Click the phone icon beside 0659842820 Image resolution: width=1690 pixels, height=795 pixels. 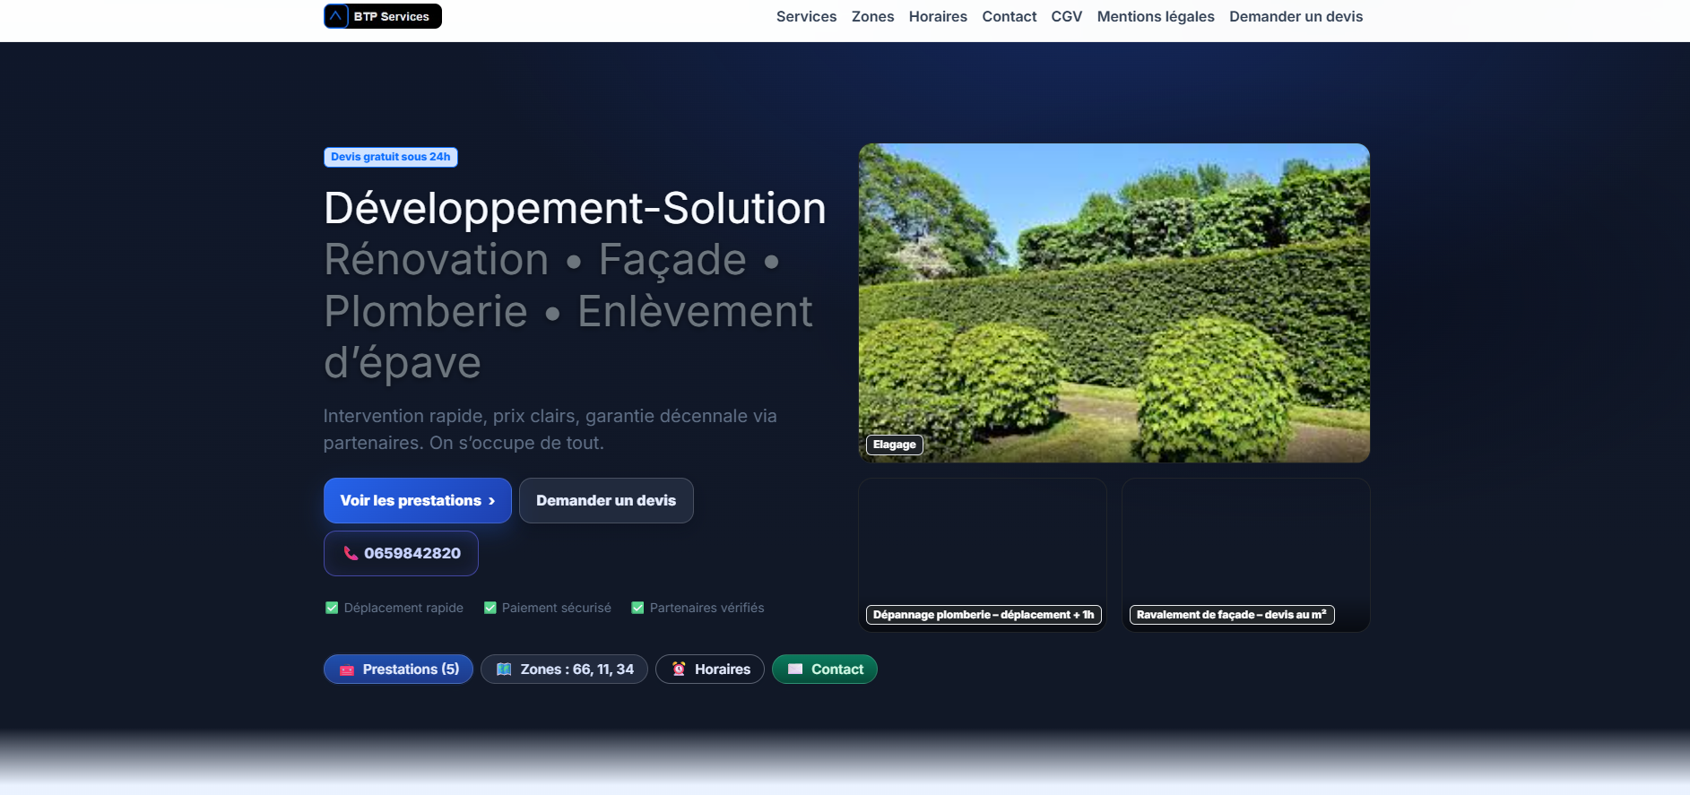tap(351, 554)
